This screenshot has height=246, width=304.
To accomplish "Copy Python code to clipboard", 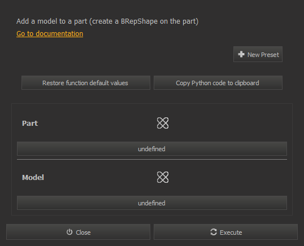I will click(218, 83).
